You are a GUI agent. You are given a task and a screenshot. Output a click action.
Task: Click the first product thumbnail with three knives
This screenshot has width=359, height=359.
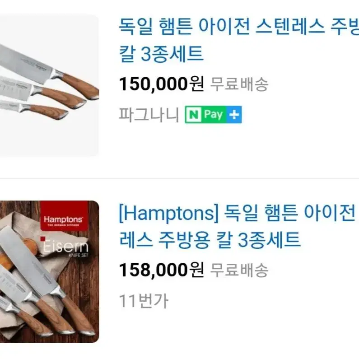pos(50,85)
